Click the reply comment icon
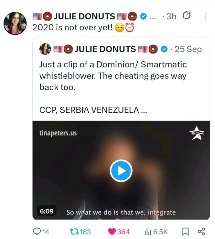 tap(37, 231)
